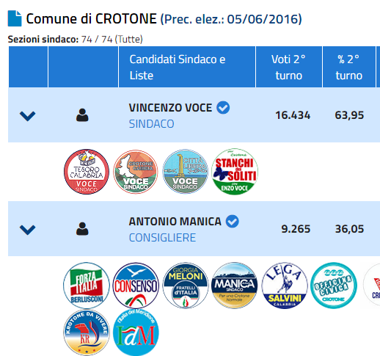Click the Tesoro Calabria list logo
This screenshot has width=380, height=356.
pyautogui.click(x=87, y=172)
